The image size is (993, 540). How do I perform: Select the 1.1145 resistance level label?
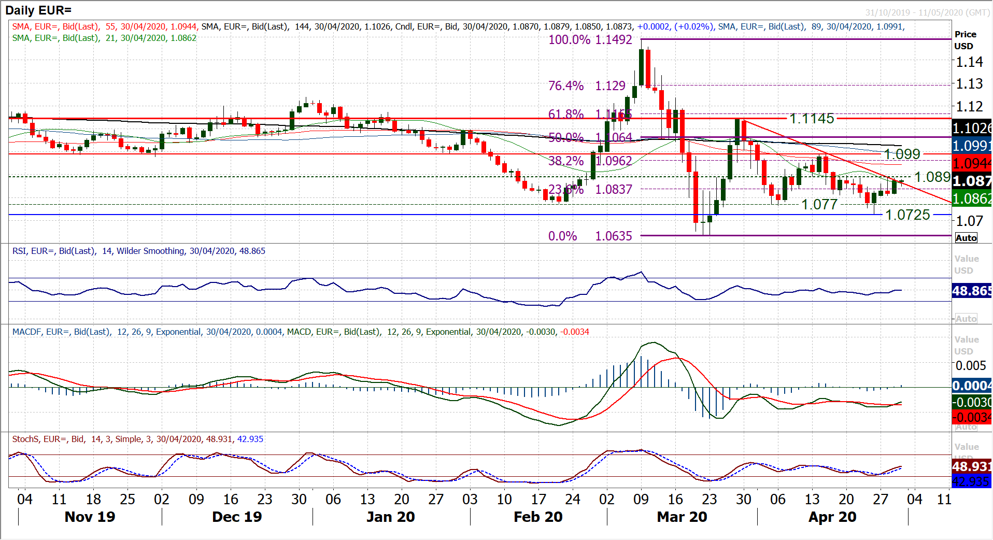click(x=812, y=119)
